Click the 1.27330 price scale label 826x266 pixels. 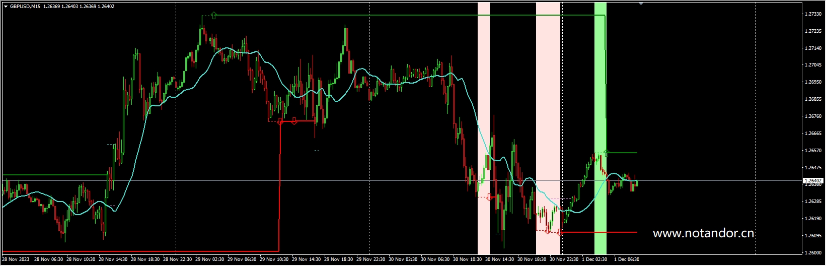(x=813, y=14)
